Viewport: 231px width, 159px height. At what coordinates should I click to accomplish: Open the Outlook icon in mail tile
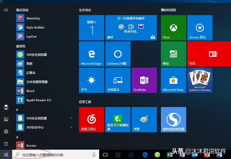tap(131, 26)
